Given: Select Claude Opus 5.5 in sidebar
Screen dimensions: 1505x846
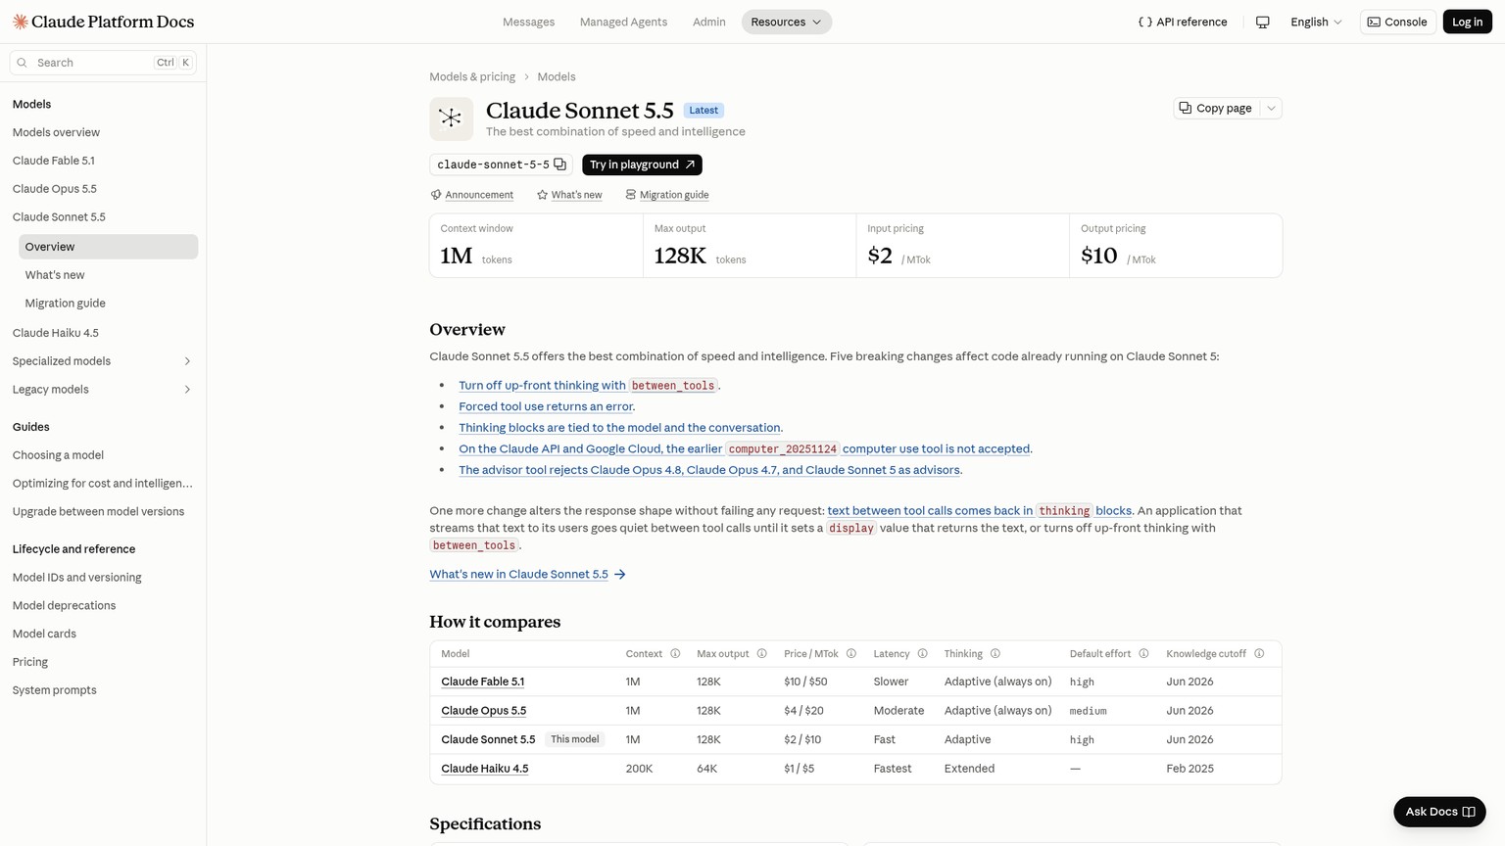Looking at the screenshot, I should 55,189.
